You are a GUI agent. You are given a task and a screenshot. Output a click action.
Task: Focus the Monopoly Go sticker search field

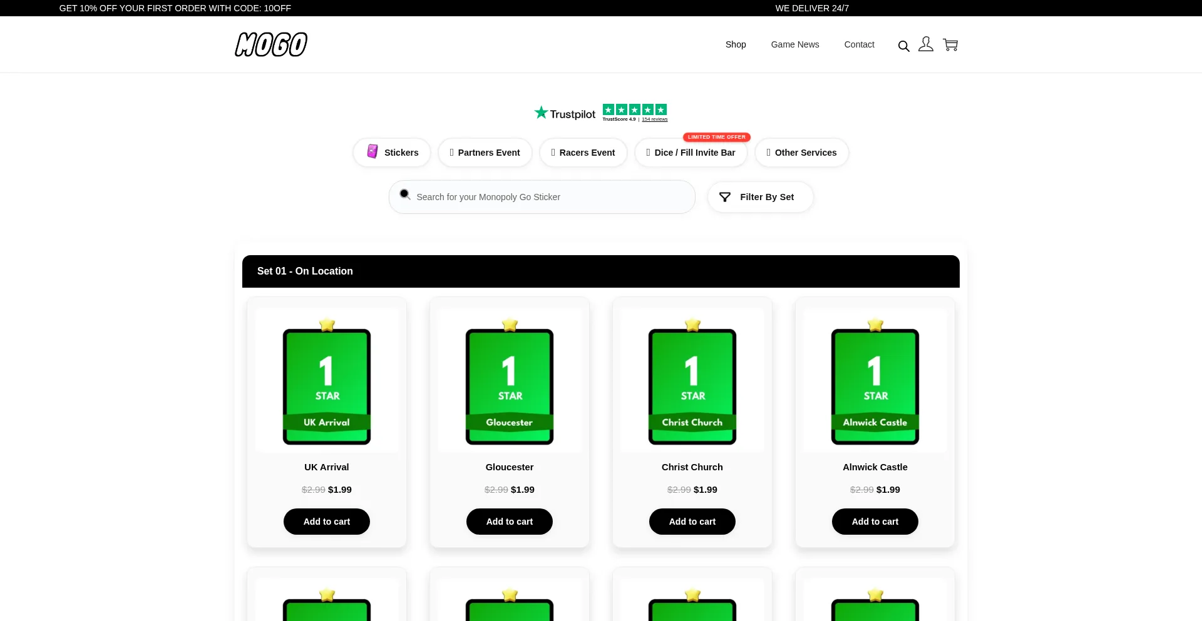click(x=551, y=198)
